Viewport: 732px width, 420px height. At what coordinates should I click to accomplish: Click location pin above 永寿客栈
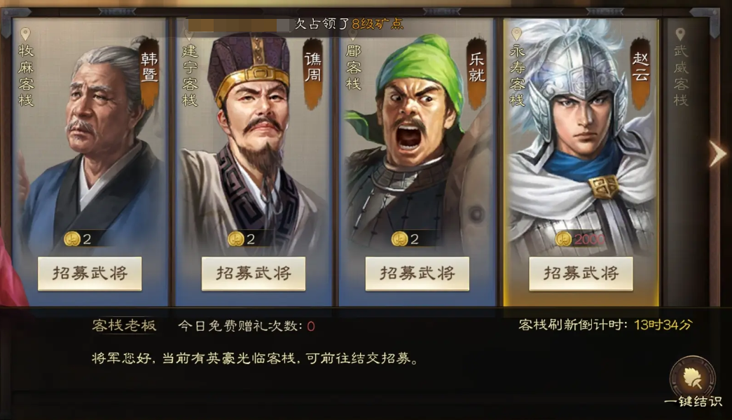516,34
